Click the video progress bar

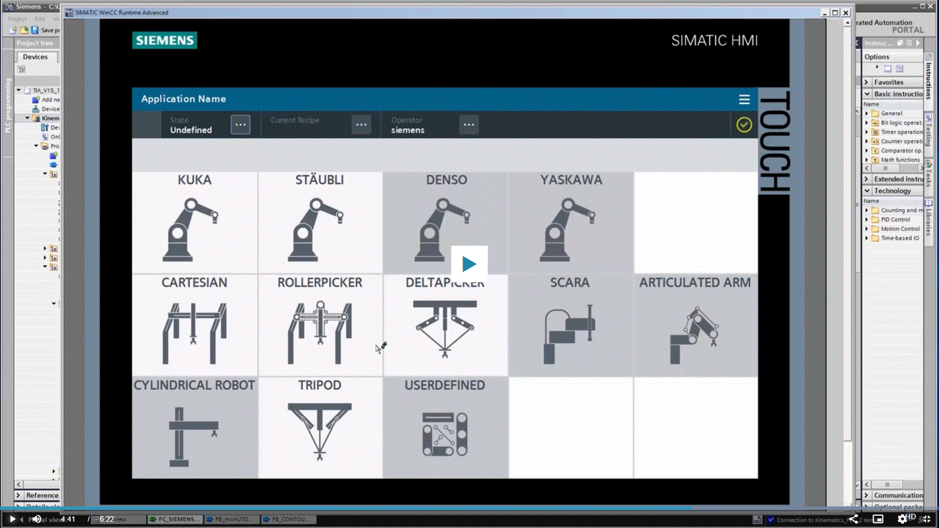(x=469, y=509)
